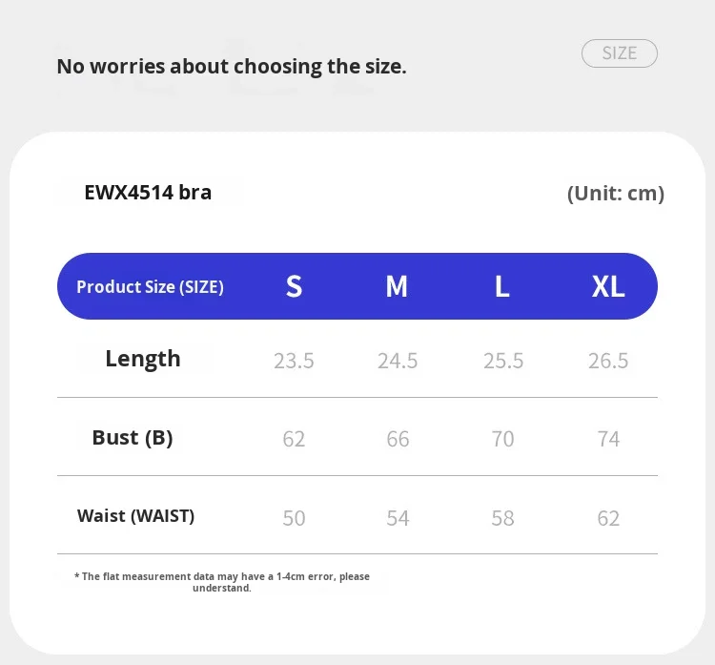The width and height of the screenshot is (715, 665).
Task: Click the 23.5 length value
Action: [x=294, y=361]
